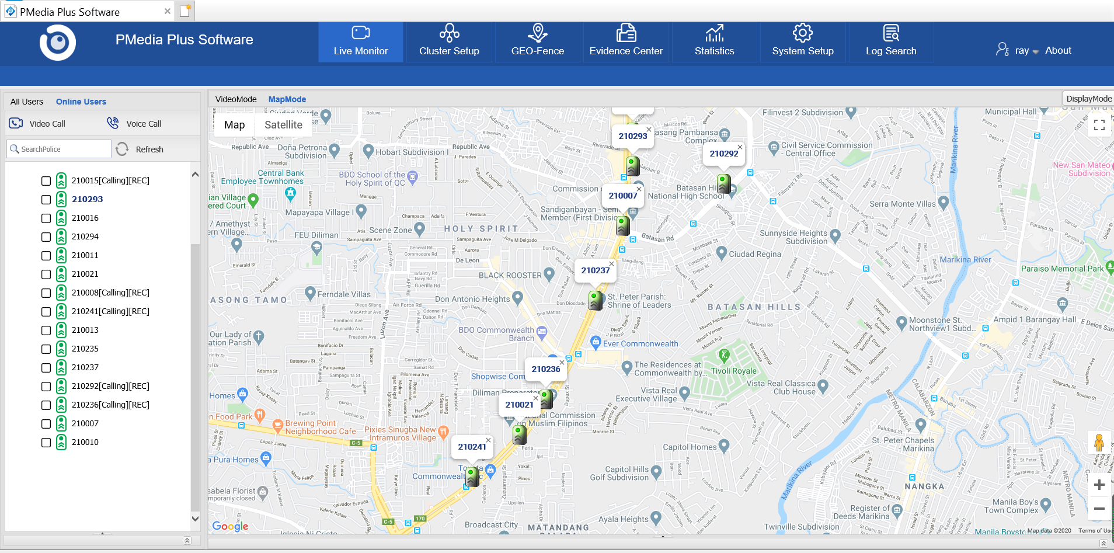This screenshot has width=1114, height=553.
Task: Open the DisplayMode menu
Action: point(1089,99)
